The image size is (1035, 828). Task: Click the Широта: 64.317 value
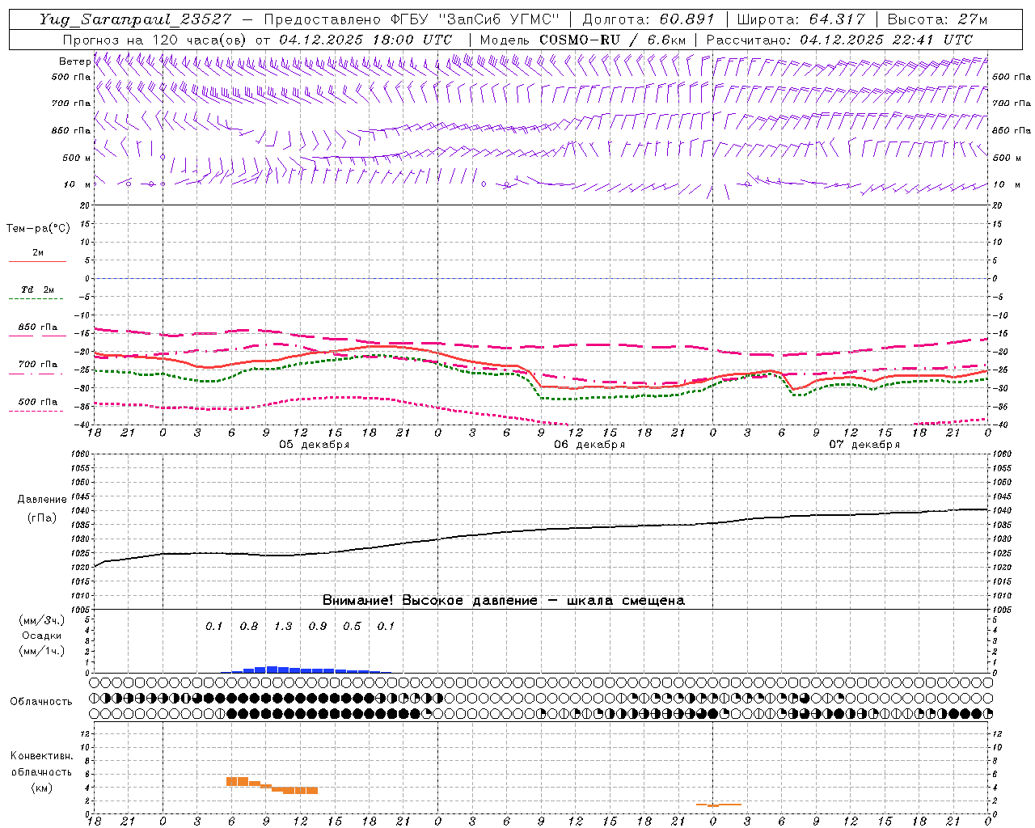801,19
